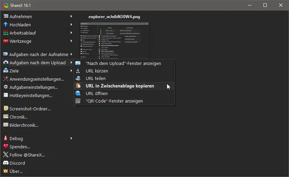Select the explorer_wJnihN30W4.png thumbnail image

[x=114, y=40]
